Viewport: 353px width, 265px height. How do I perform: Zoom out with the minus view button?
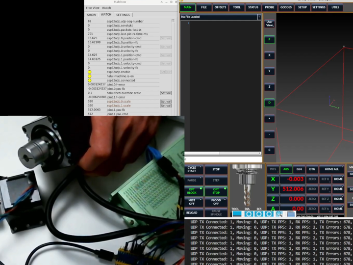point(269,134)
